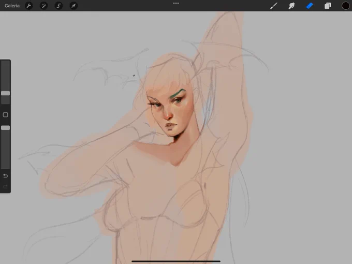Select the Smudge finger tool
This screenshot has height=264, width=352.
(291, 6)
